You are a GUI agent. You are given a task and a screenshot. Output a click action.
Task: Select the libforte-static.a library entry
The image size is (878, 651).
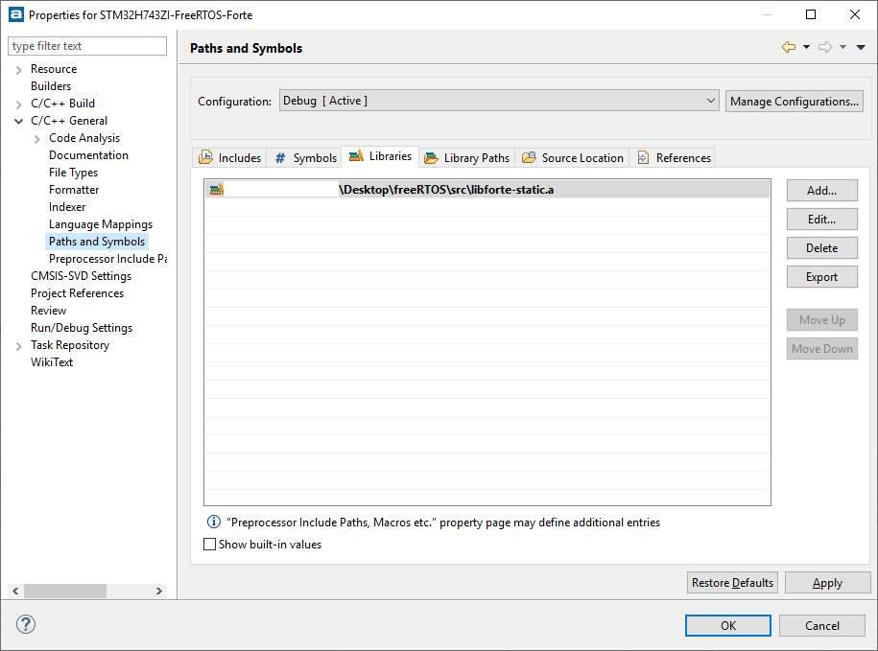point(487,190)
